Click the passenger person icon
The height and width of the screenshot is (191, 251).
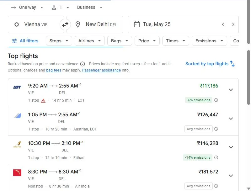pyautogui.click(x=54, y=8)
